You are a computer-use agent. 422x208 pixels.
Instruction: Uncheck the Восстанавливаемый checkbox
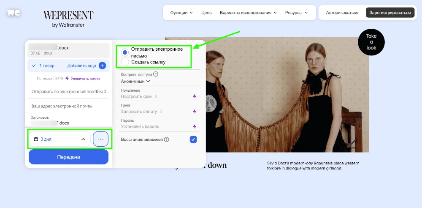point(193,140)
